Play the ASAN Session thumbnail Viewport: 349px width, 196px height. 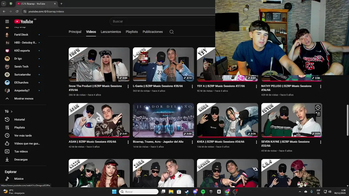(x=99, y=120)
